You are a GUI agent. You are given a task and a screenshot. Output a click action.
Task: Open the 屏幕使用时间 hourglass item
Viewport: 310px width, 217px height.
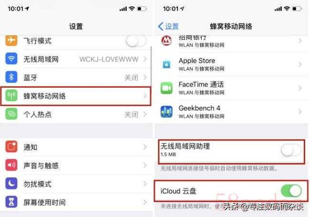76,202
